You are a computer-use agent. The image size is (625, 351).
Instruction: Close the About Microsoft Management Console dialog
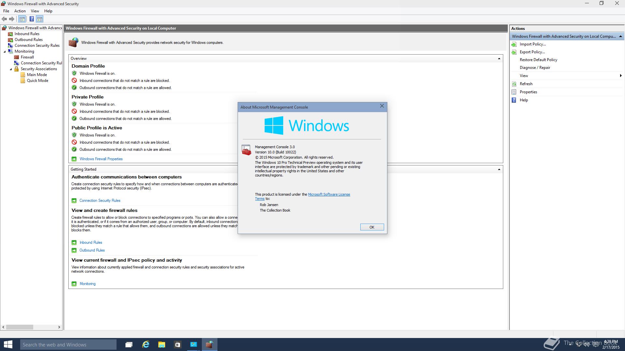pos(382,106)
